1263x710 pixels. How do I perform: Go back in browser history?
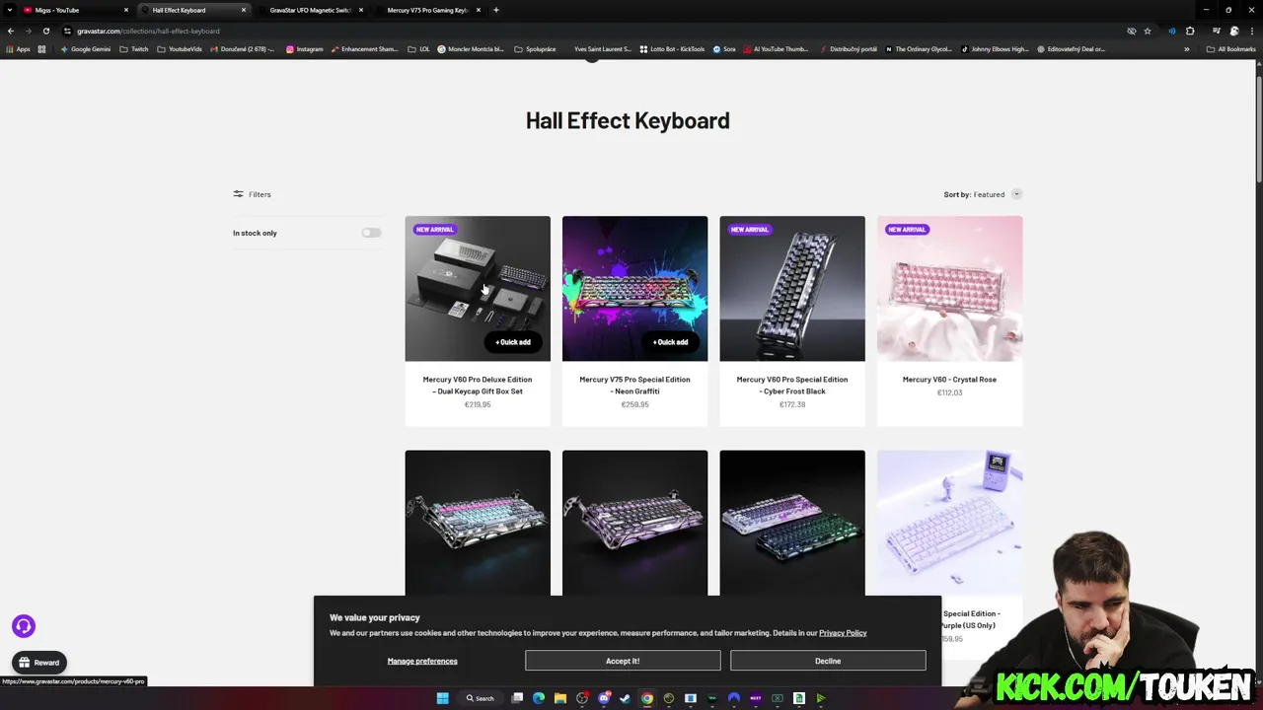click(11, 31)
